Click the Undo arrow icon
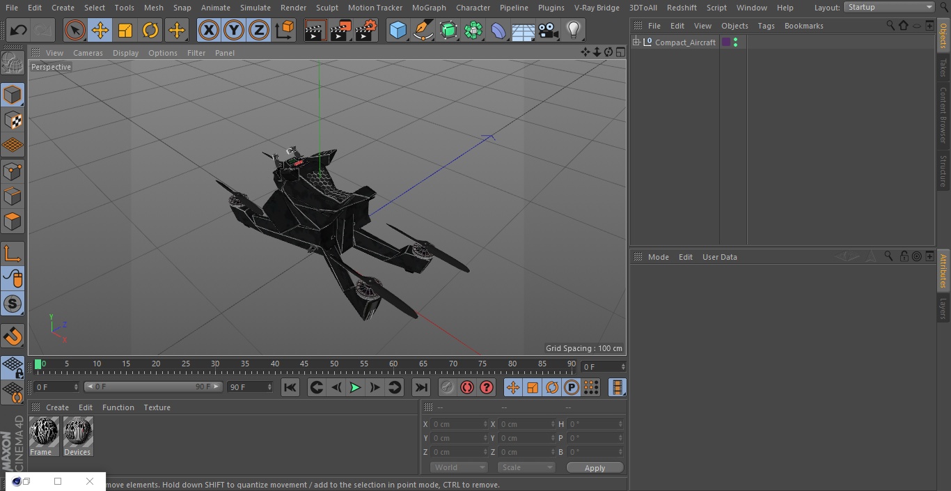The image size is (951, 491). pyautogui.click(x=19, y=30)
